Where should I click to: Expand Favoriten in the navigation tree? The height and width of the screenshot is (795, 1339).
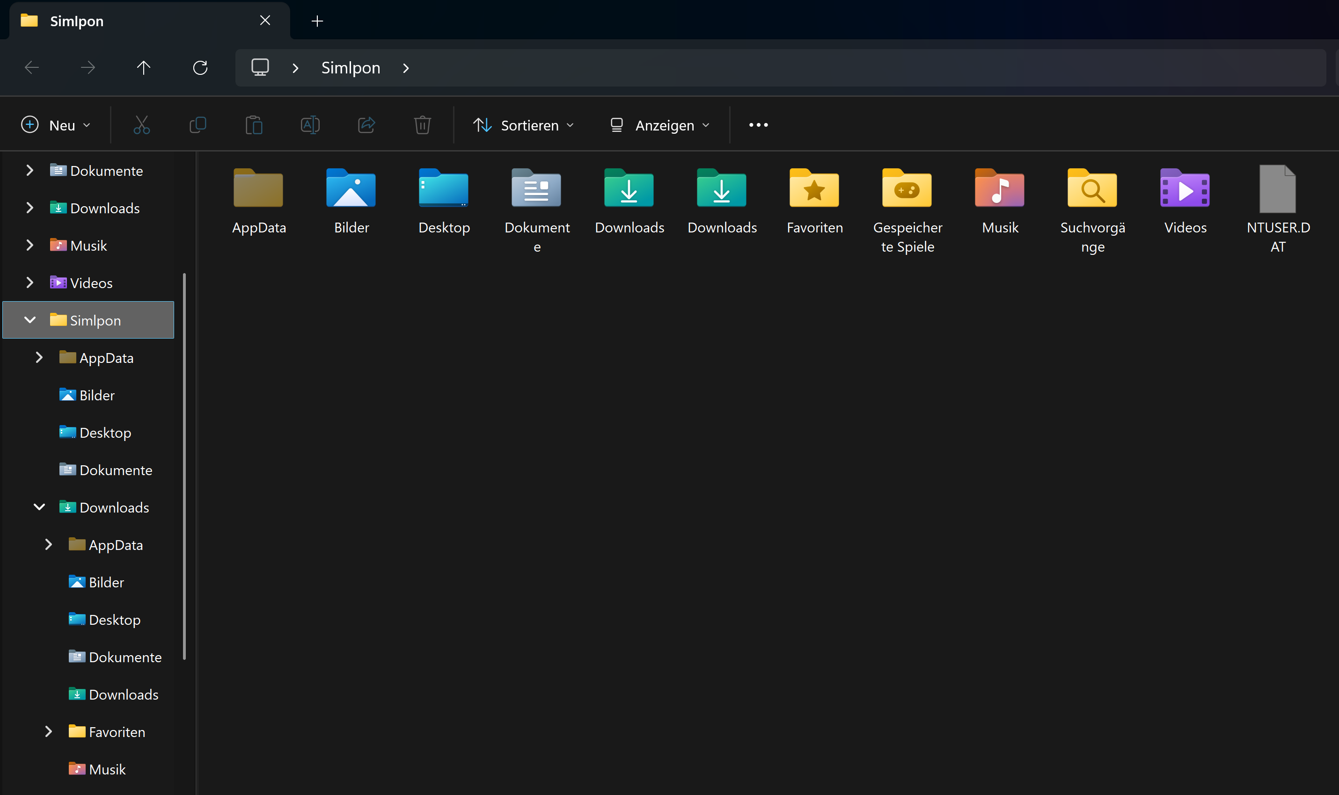[48, 731]
